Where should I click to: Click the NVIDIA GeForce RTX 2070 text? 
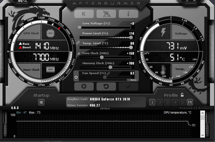(110, 99)
